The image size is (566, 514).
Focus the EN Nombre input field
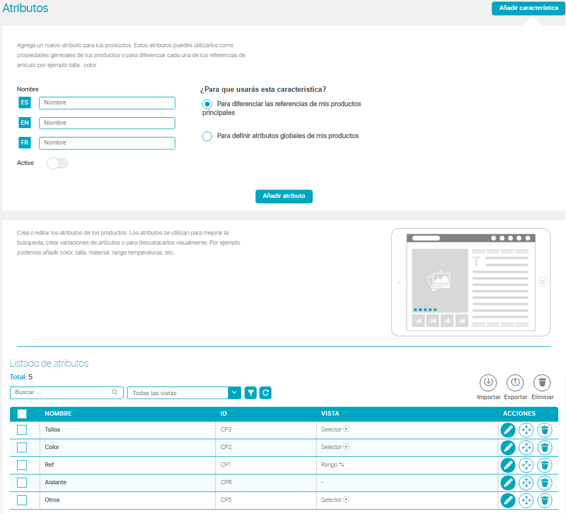[x=107, y=123]
